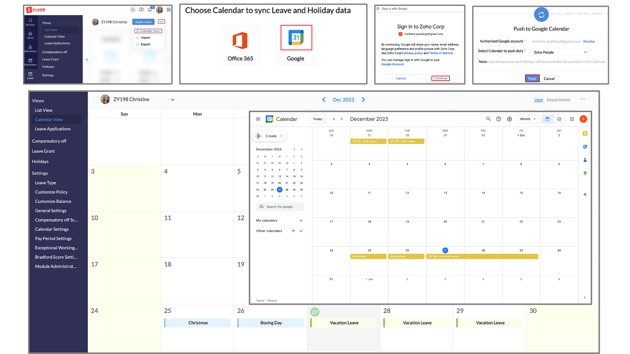630x354 pixels.
Task: Open Google Calendar settings gear
Action: tap(509, 119)
